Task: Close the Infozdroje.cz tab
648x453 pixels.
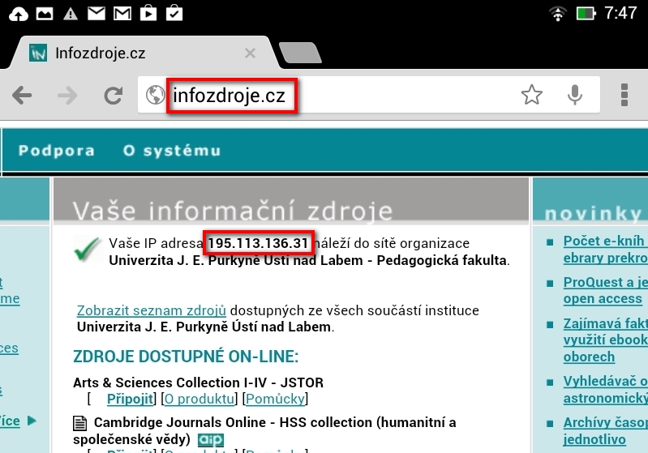Action: 250,53
